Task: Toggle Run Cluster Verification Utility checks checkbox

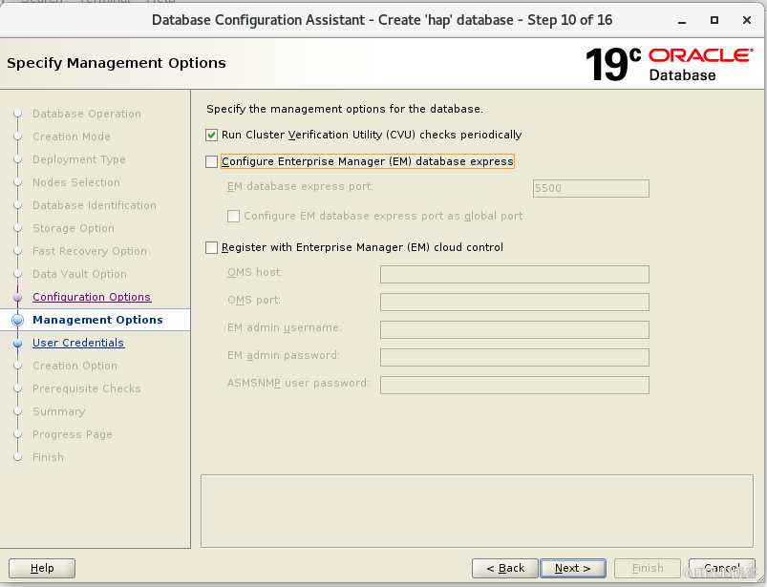Action: point(211,135)
